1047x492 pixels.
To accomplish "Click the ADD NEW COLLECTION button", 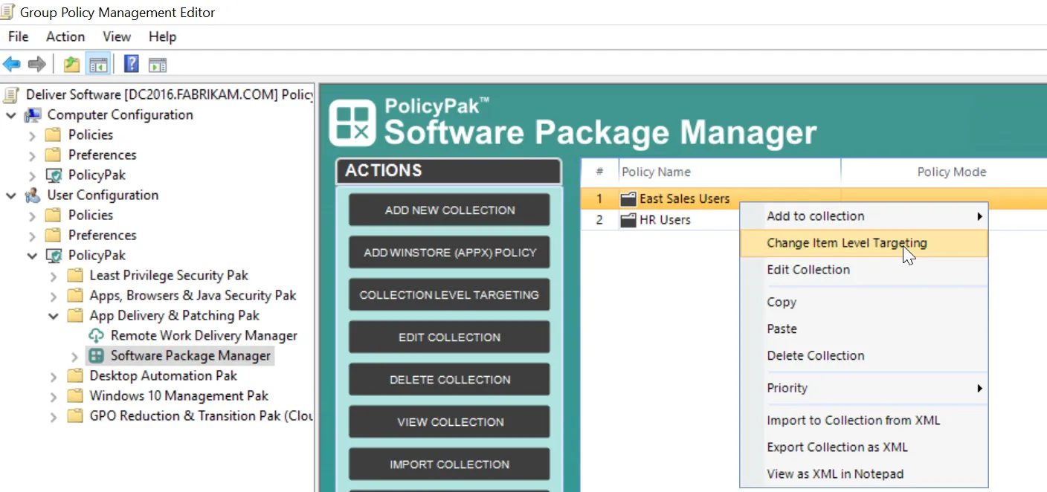I will 450,210.
